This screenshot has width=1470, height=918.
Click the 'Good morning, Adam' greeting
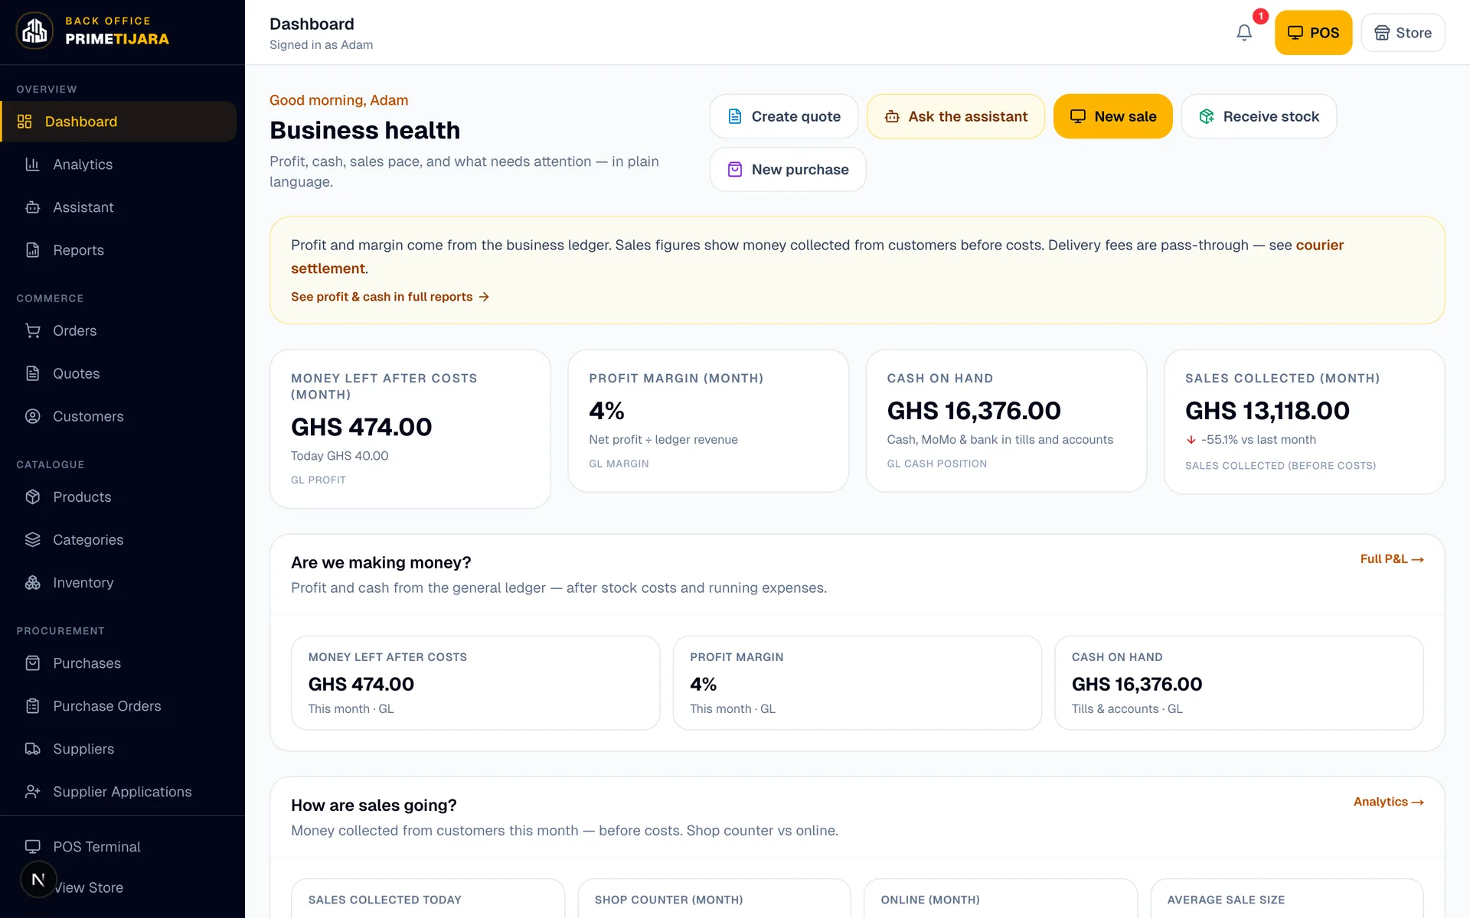(339, 100)
